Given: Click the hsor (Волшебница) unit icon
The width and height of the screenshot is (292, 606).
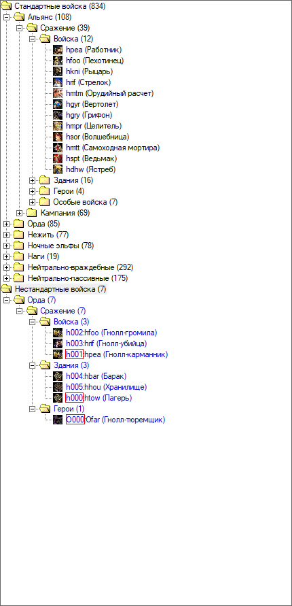Looking at the screenshot, I should (58, 137).
